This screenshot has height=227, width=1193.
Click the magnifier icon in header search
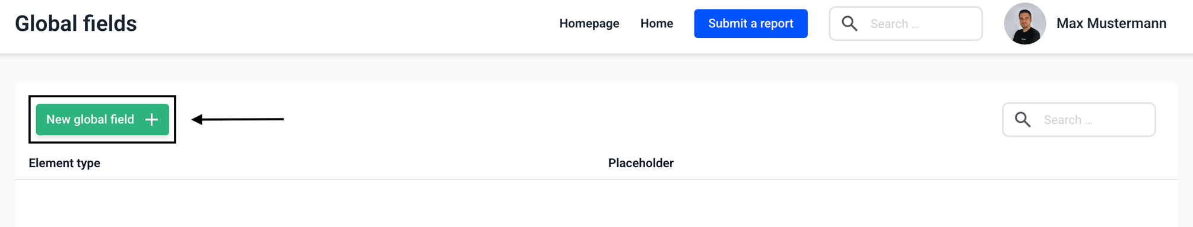coord(850,24)
